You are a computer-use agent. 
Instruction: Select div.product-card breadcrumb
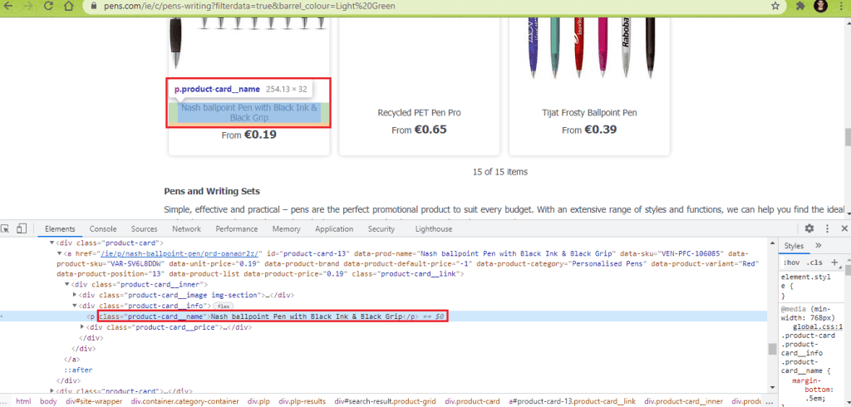pyautogui.click(x=472, y=401)
